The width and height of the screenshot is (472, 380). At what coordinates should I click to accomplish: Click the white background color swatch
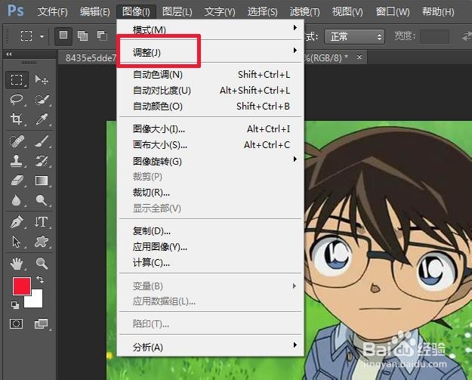coord(37,301)
